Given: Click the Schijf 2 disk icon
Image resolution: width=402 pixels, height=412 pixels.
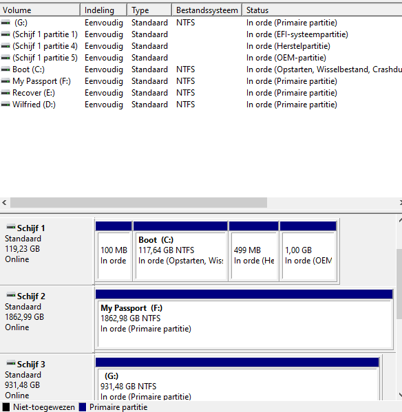Looking at the screenshot, I should (11, 295).
